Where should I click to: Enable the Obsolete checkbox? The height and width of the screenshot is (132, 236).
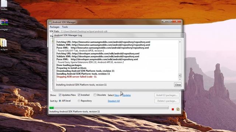click(x=95, y=95)
